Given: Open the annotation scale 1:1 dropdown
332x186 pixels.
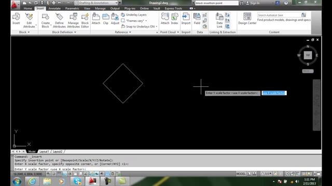Looking at the screenshot, I should [267, 174].
